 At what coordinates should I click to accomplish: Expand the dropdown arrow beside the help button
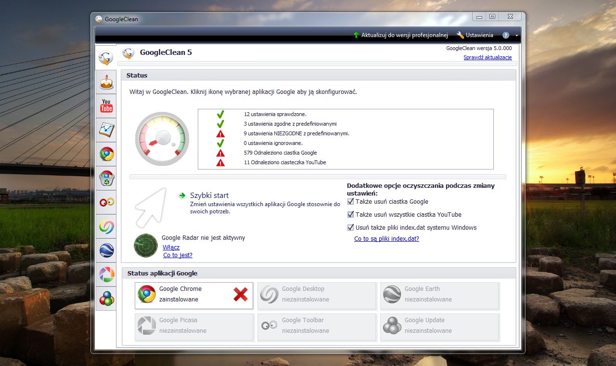point(516,35)
